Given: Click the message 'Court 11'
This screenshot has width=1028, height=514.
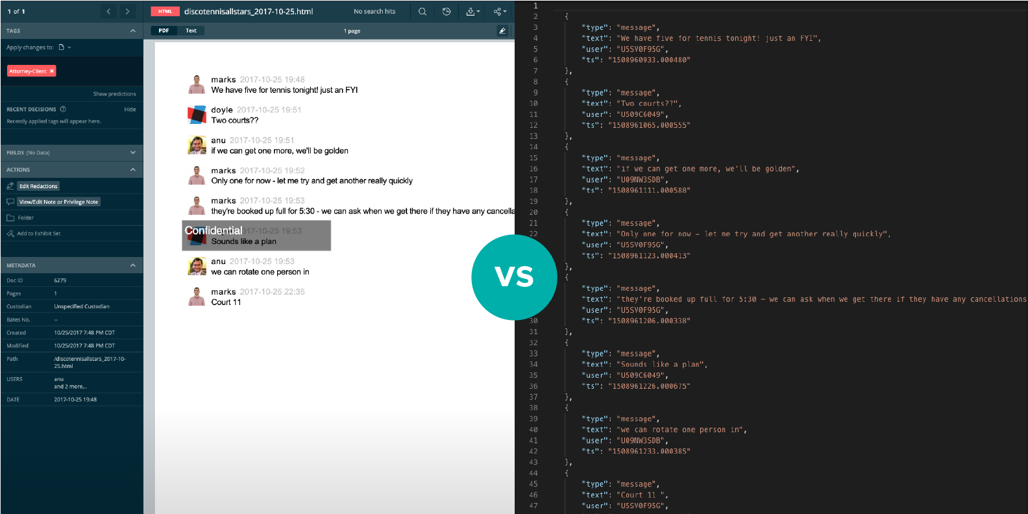Looking at the screenshot, I should tap(226, 302).
